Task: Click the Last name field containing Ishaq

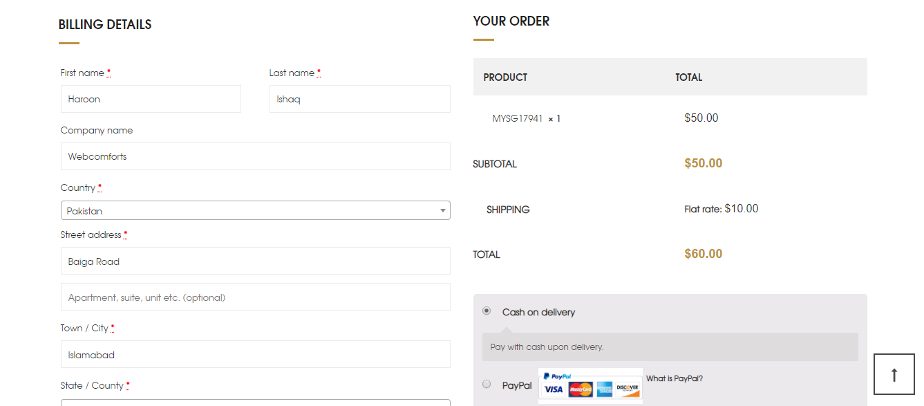Action: pos(359,99)
